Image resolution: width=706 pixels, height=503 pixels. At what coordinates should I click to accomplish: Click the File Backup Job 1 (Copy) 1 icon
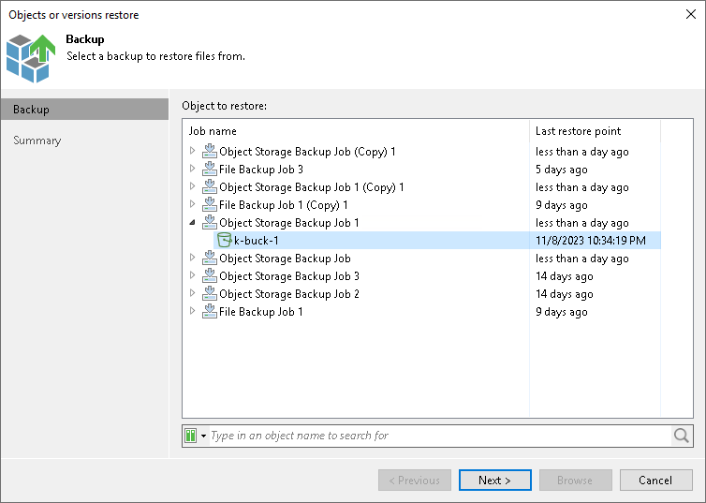coord(210,204)
